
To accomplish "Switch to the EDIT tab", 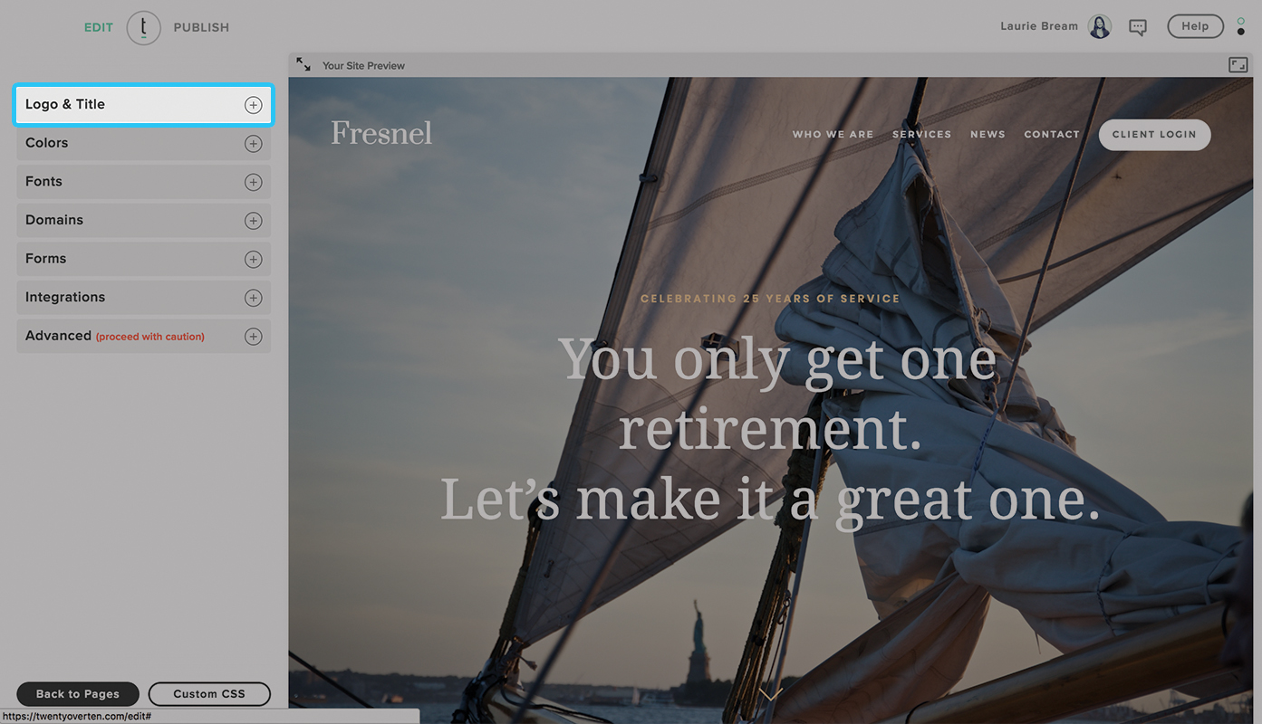I will click(99, 27).
